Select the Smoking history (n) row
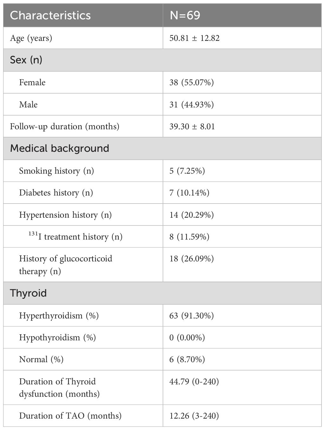Screen dimensions: 325x430 click(162, 171)
